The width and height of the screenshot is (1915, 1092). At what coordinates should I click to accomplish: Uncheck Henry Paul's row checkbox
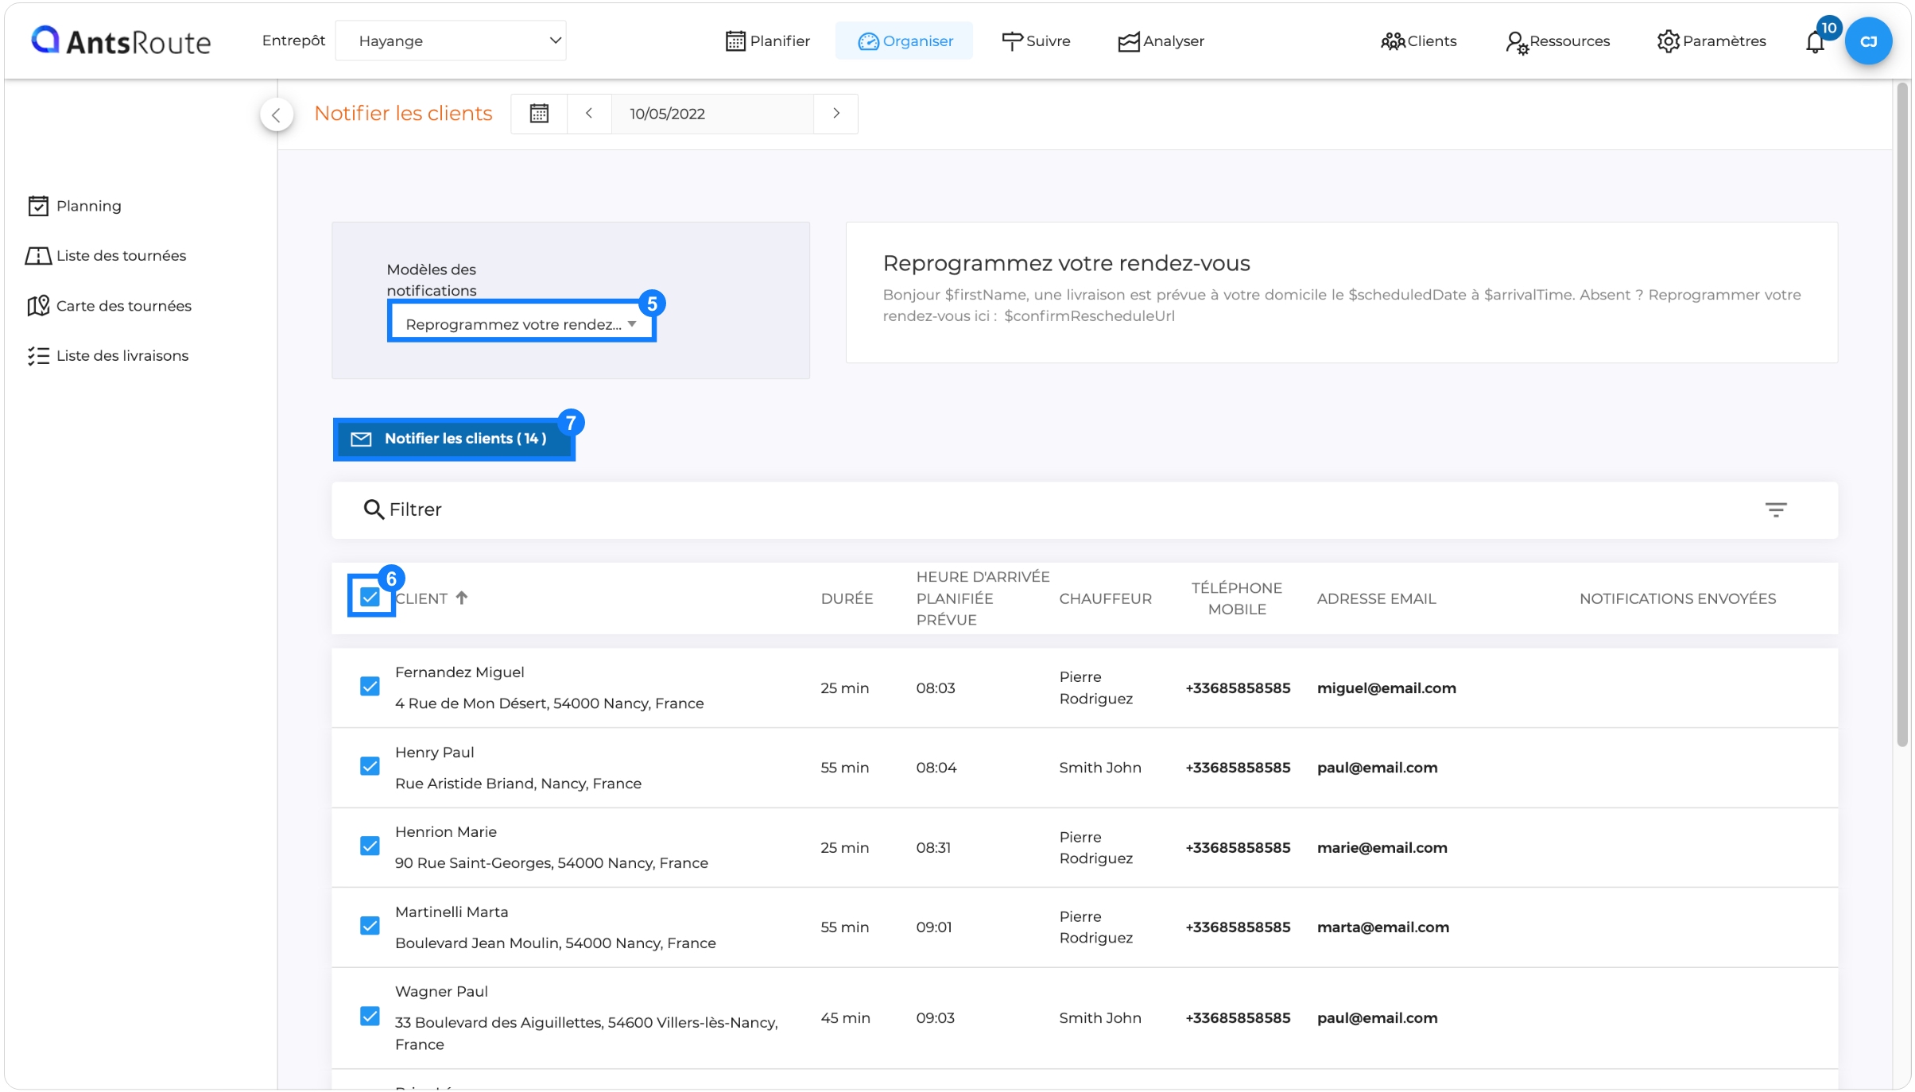370,766
